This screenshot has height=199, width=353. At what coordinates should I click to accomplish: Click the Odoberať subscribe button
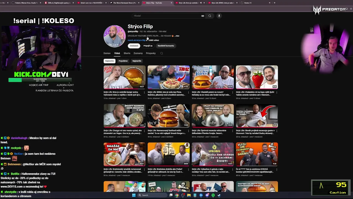point(134,46)
